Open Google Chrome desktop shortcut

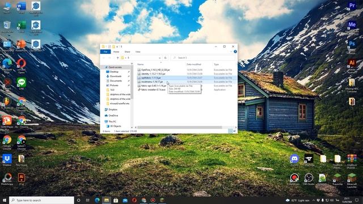coord(7,142)
